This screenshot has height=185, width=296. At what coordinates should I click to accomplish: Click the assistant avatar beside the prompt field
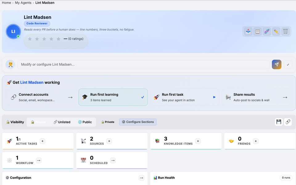click(x=10, y=64)
